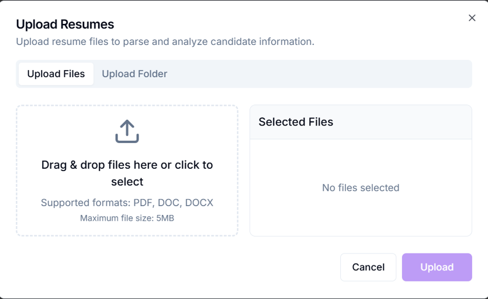Click blank space below Maximum file size text

[127, 229]
